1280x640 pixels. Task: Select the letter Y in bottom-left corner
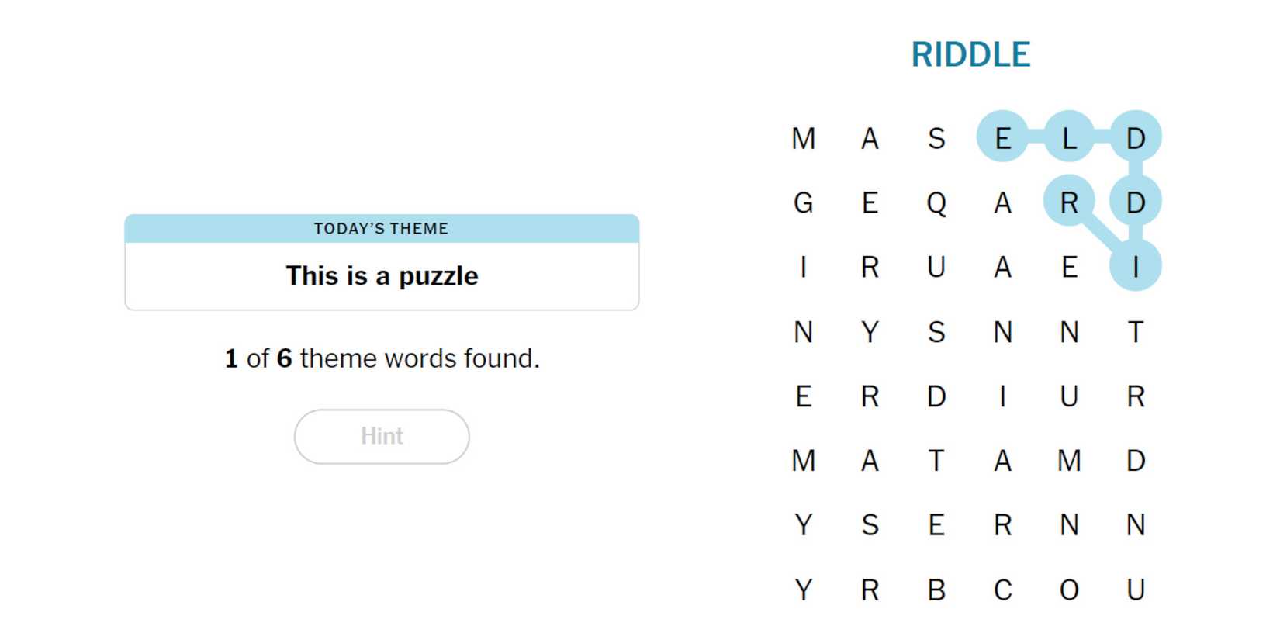[804, 590]
